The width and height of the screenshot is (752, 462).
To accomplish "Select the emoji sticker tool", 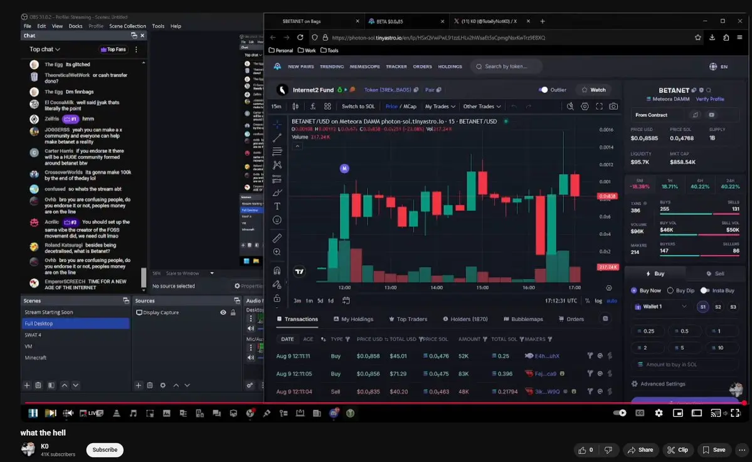I will pos(277,220).
